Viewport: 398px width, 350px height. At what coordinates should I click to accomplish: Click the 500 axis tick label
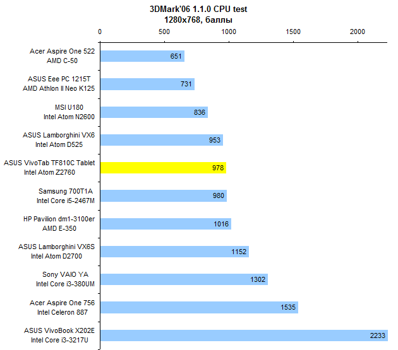tap(164, 32)
